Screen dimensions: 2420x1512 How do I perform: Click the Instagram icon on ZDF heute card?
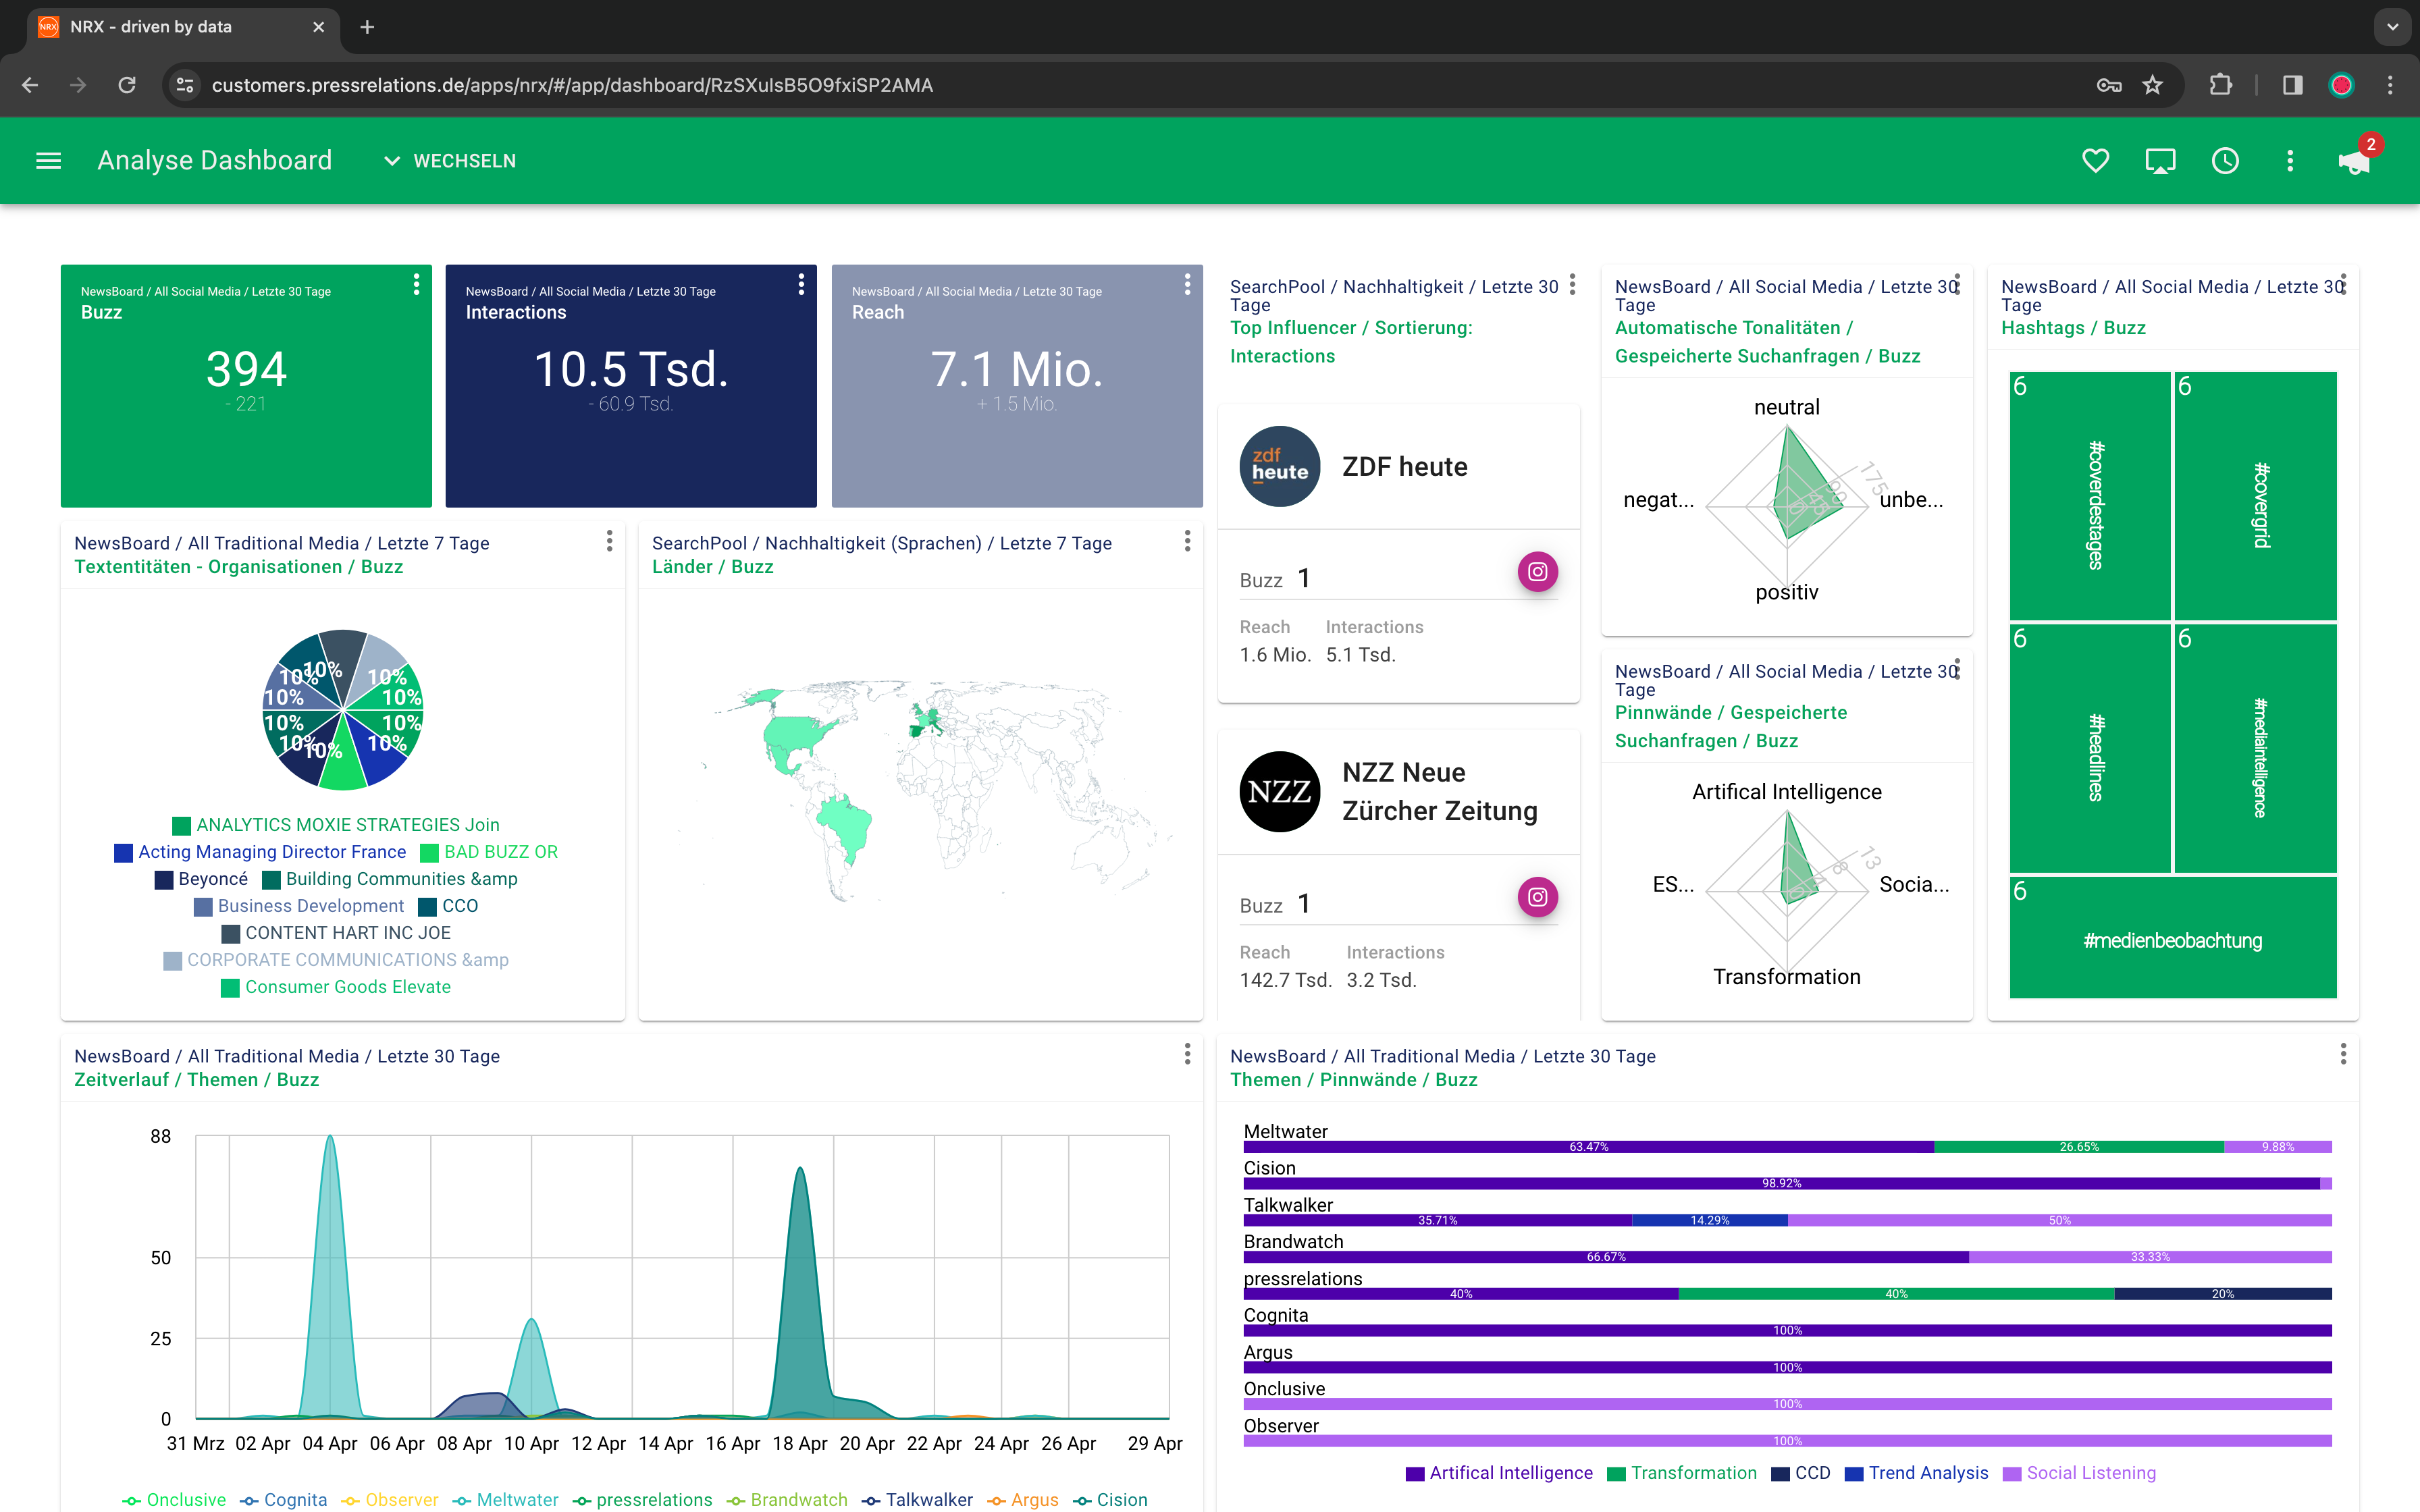point(1537,572)
